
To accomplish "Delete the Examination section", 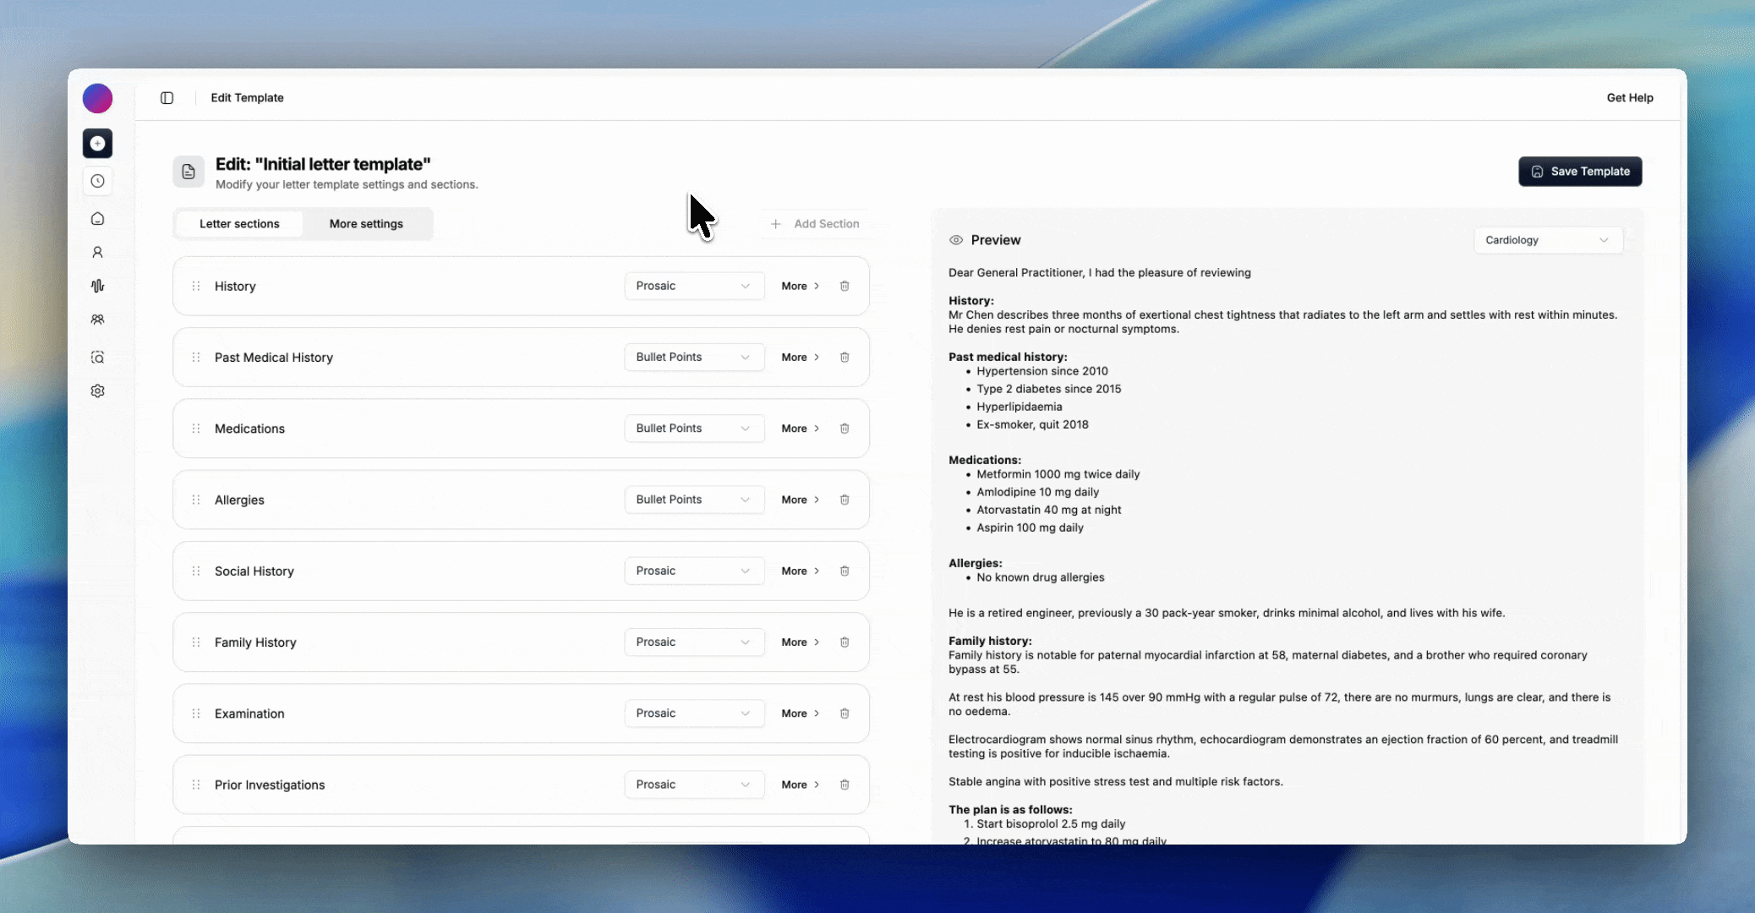I will coord(845,713).
